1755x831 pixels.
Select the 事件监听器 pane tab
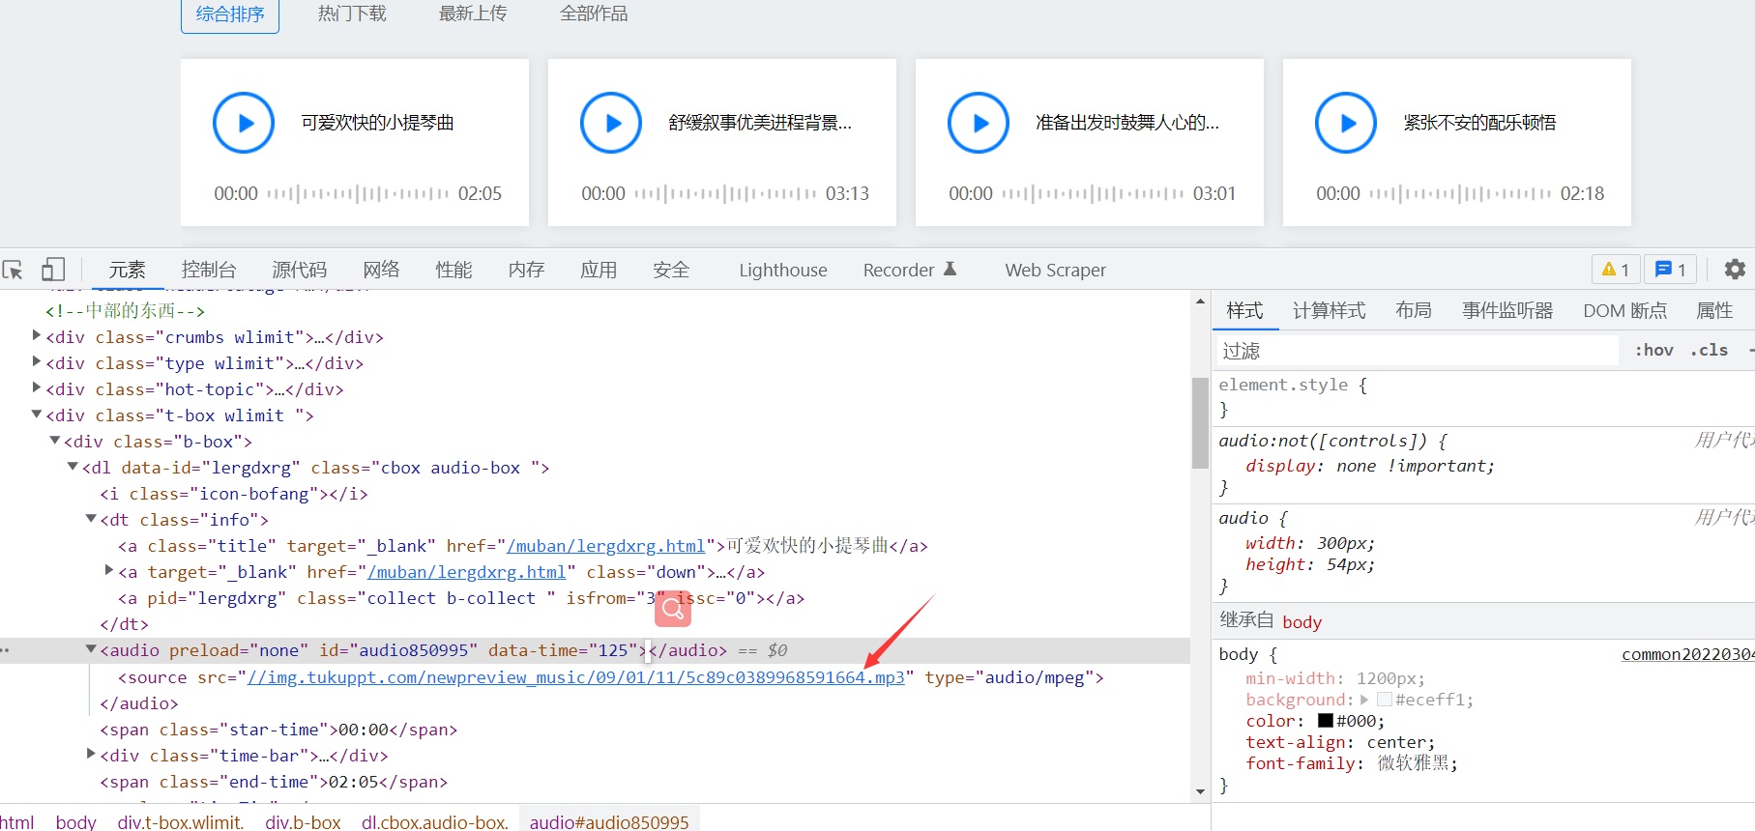[x=1507, y=310]
